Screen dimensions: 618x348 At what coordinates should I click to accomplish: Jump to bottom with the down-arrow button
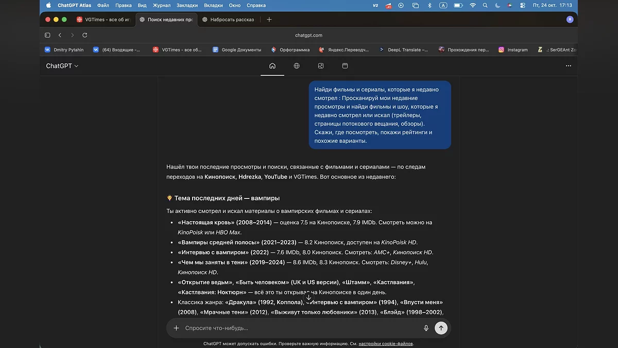(308, 297)
